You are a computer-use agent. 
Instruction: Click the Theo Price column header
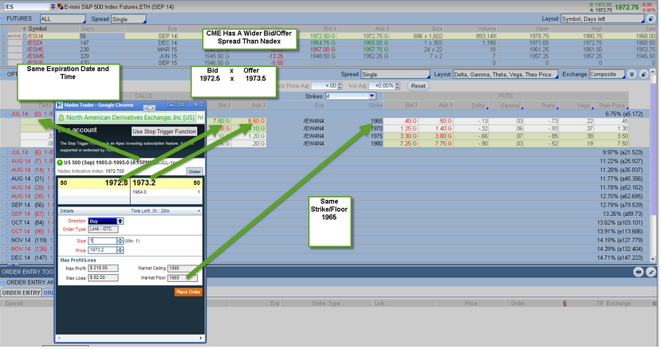point(612,106)
